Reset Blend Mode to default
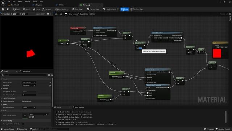This screenshot has width=232, height=131. tap(50, 86)
